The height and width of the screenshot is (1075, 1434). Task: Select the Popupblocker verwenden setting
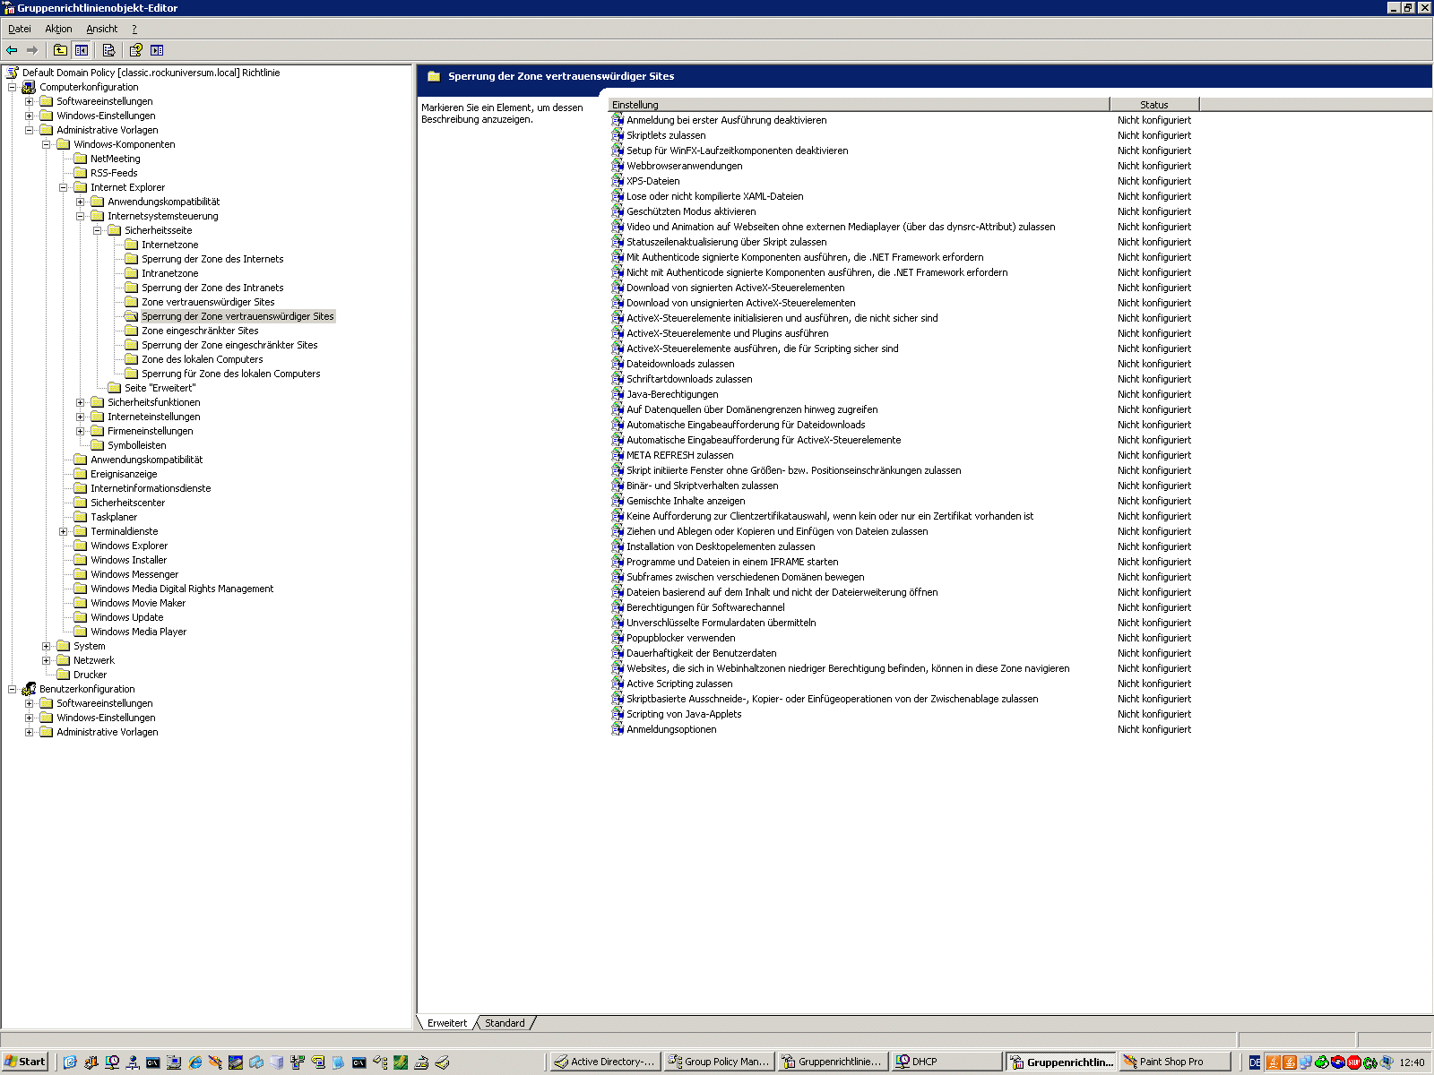680,638
